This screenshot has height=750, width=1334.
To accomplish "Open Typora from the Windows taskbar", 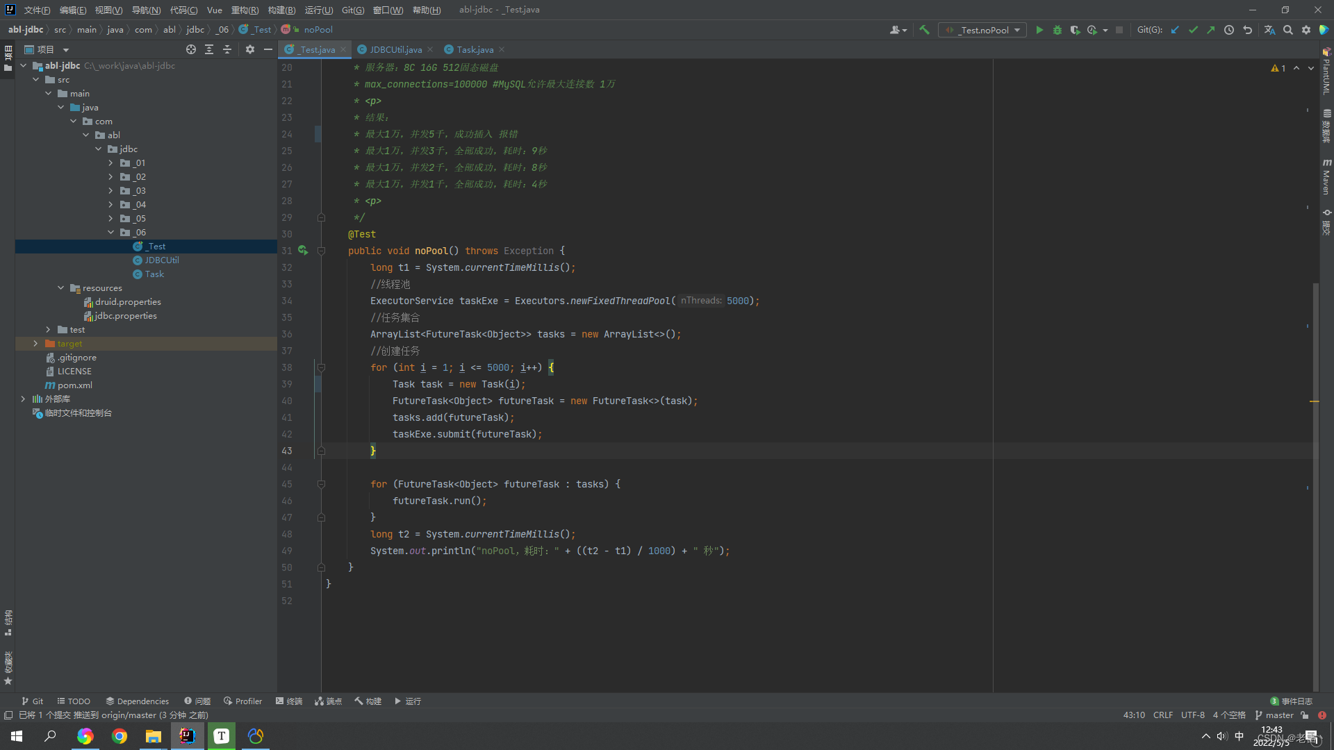I will tap(222, 736).
